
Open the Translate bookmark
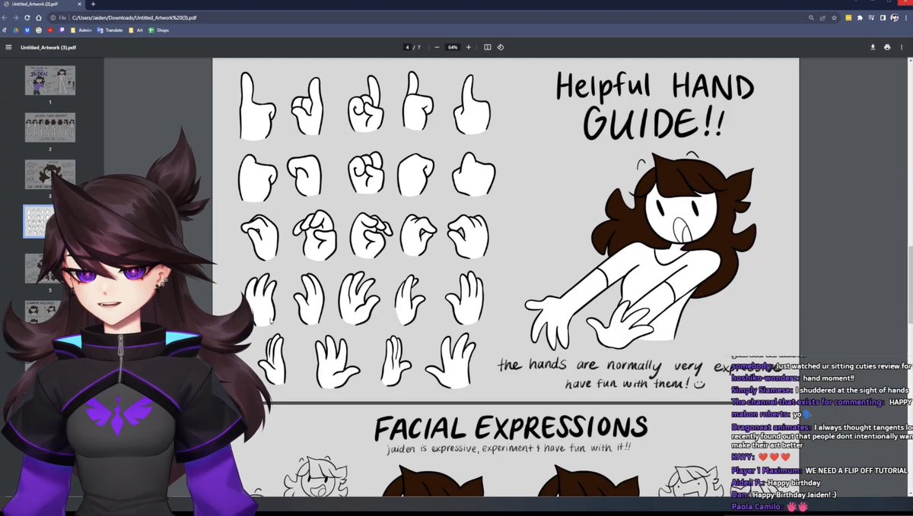tap(110, 30)
